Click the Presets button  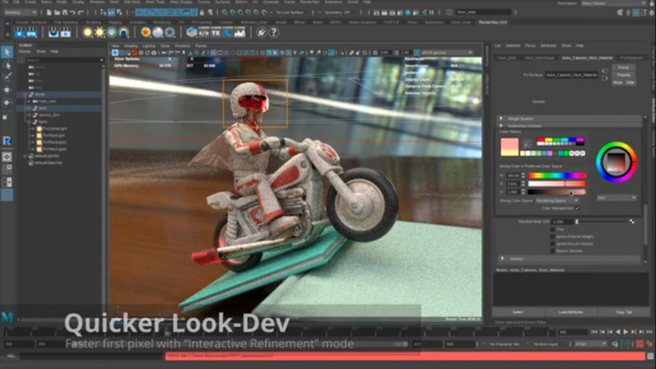click(623, 75)
